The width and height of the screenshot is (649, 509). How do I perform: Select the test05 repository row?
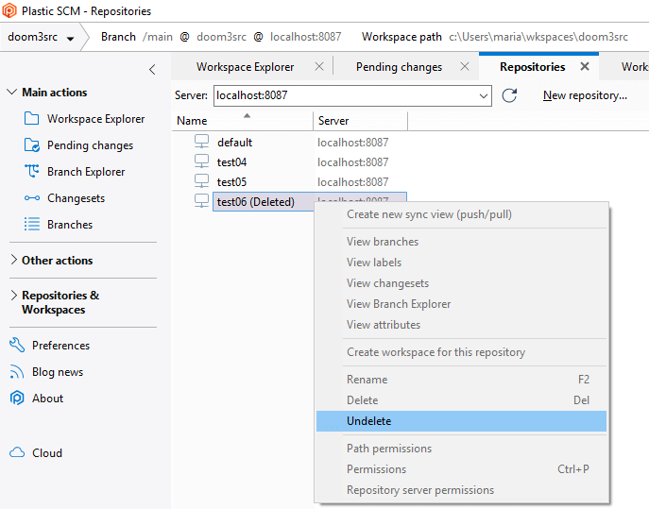tap(290, 181)
